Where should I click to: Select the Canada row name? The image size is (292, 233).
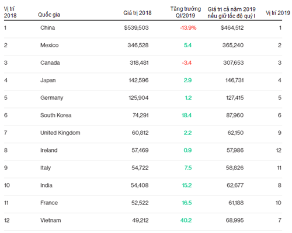(x=50, y=62)
